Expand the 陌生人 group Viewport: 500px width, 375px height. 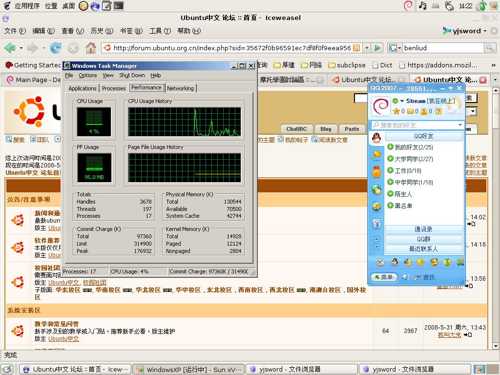[390, 193]
